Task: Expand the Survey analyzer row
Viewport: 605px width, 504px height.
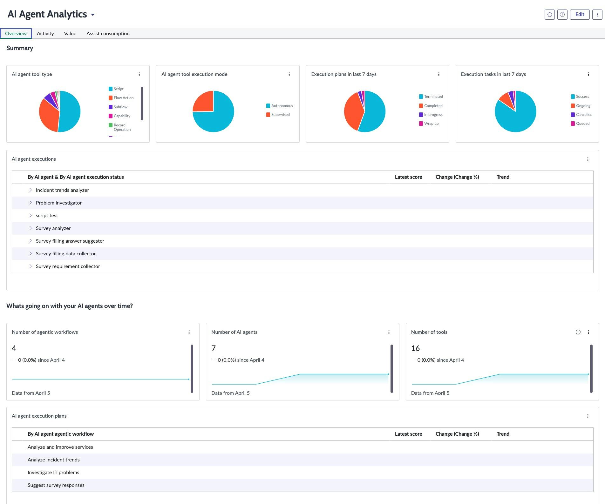Action: pyautogui.click(x=31, y=228)
